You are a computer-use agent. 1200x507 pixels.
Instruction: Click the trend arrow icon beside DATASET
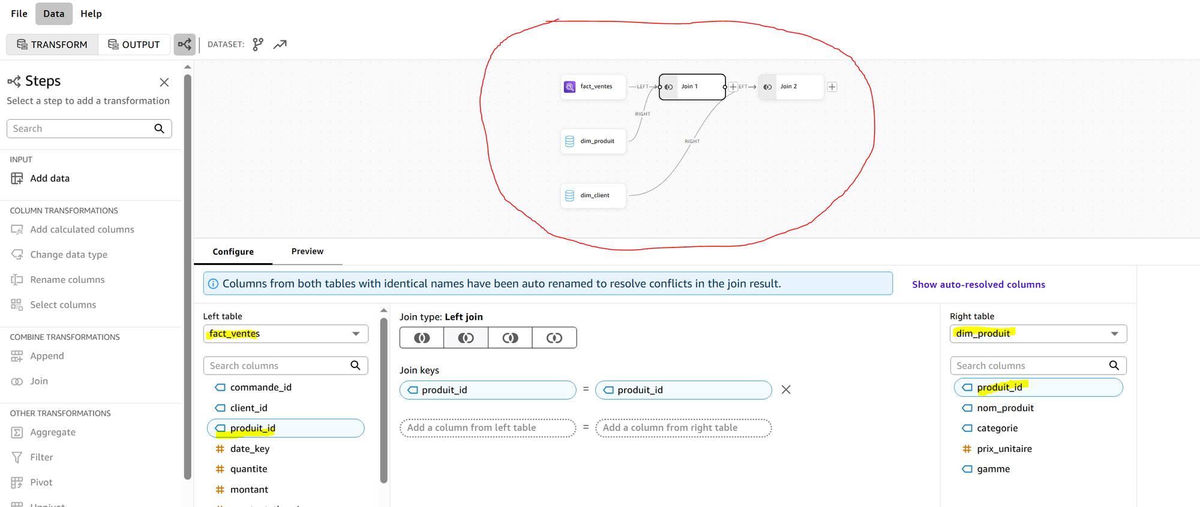[x=280, y=44]
